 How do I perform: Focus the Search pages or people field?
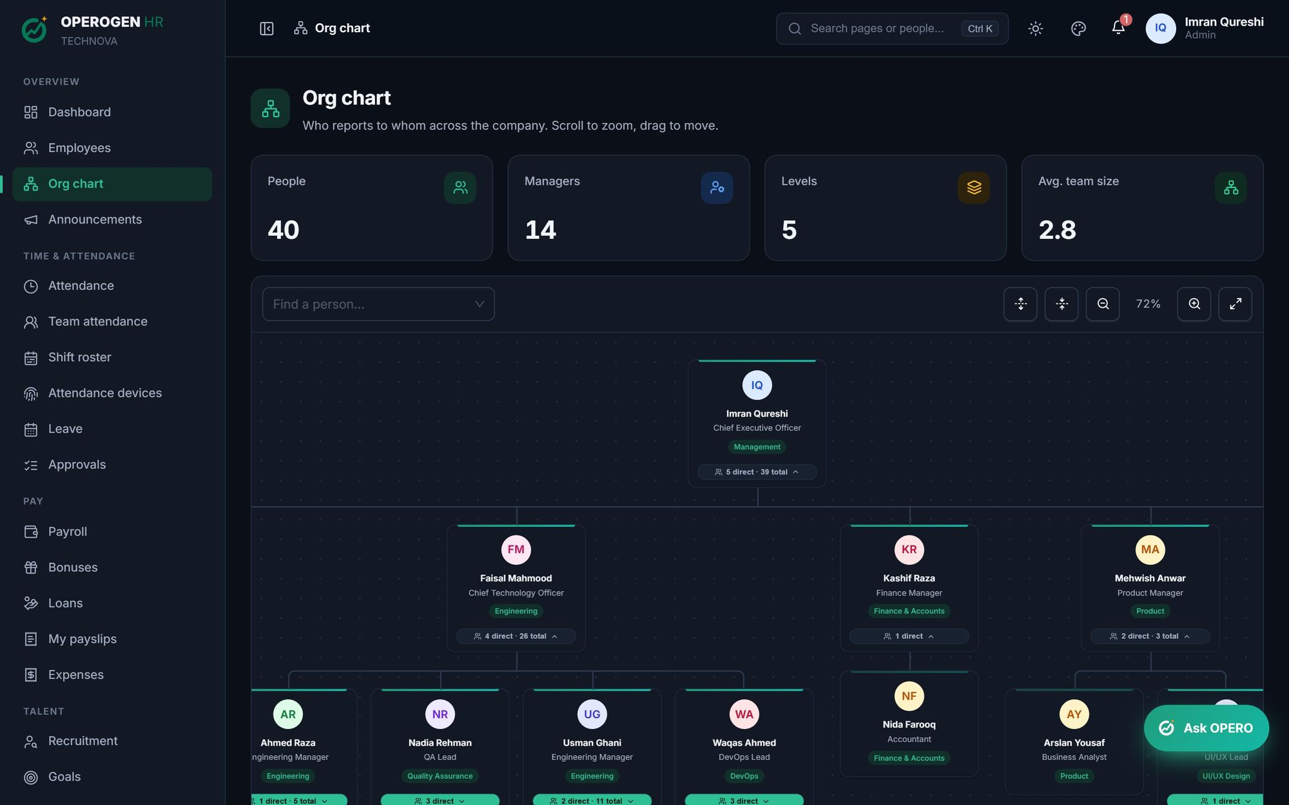tap(892, 28)
